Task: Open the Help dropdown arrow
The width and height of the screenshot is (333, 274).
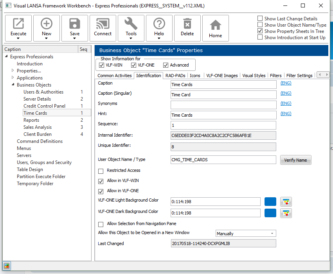Action: point(159,38)
